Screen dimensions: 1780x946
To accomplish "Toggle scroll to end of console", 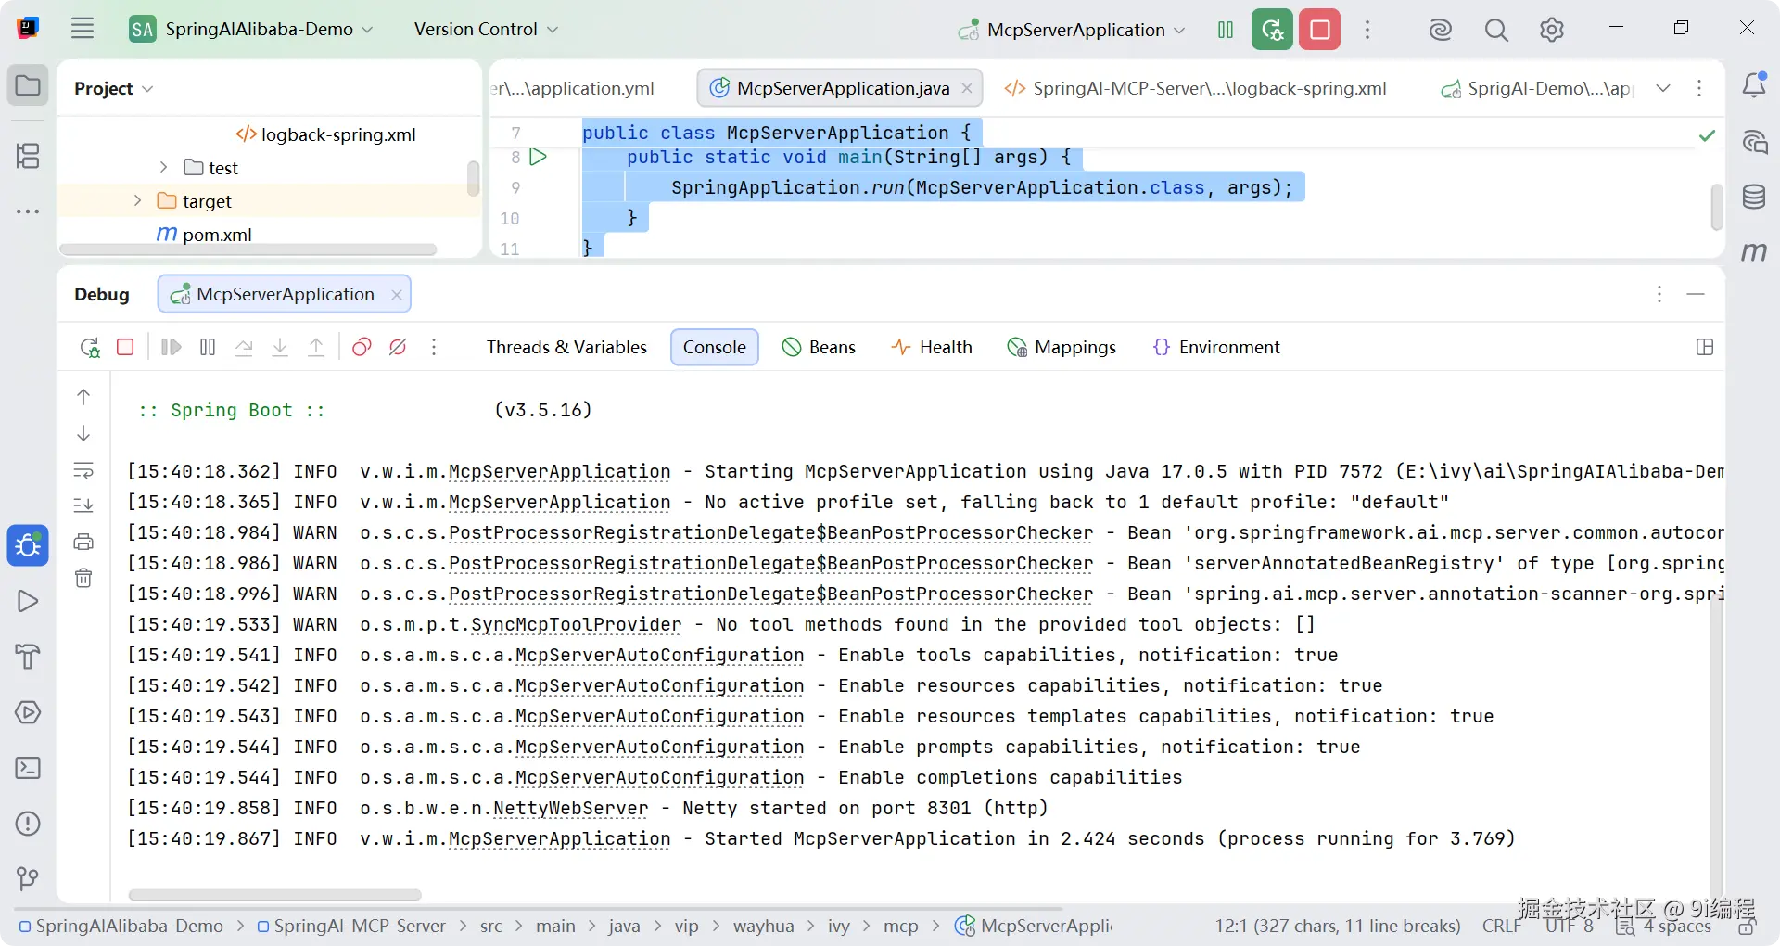I will (83, 505).
